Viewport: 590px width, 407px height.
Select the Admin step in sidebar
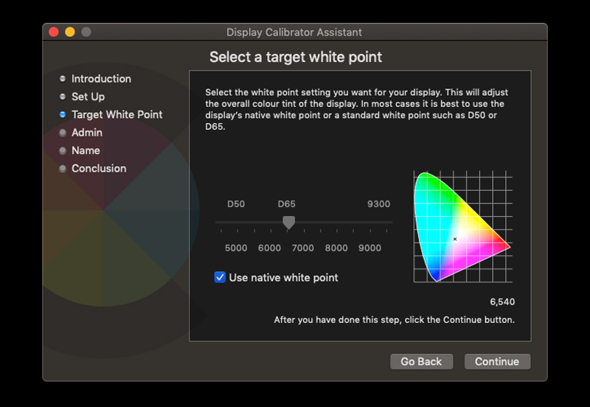pos(87,133)
